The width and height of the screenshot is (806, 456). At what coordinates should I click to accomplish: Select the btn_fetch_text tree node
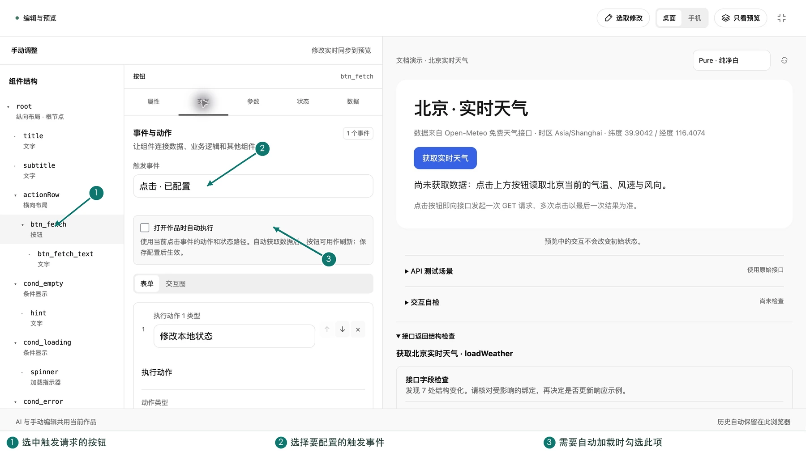(62, 259)
